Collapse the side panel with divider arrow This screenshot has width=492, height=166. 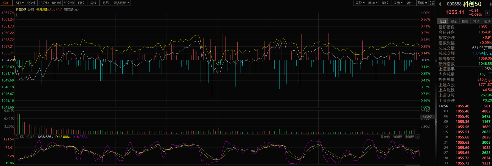pos(436,122)
